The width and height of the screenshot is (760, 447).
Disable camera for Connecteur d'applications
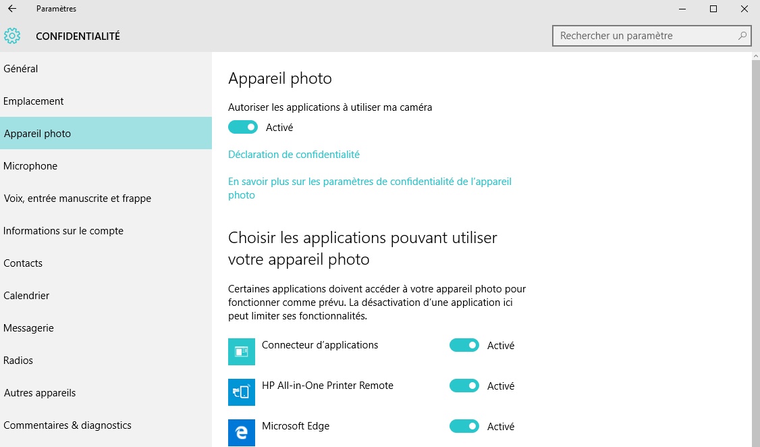pyautogui.click(x=464, y=345)
